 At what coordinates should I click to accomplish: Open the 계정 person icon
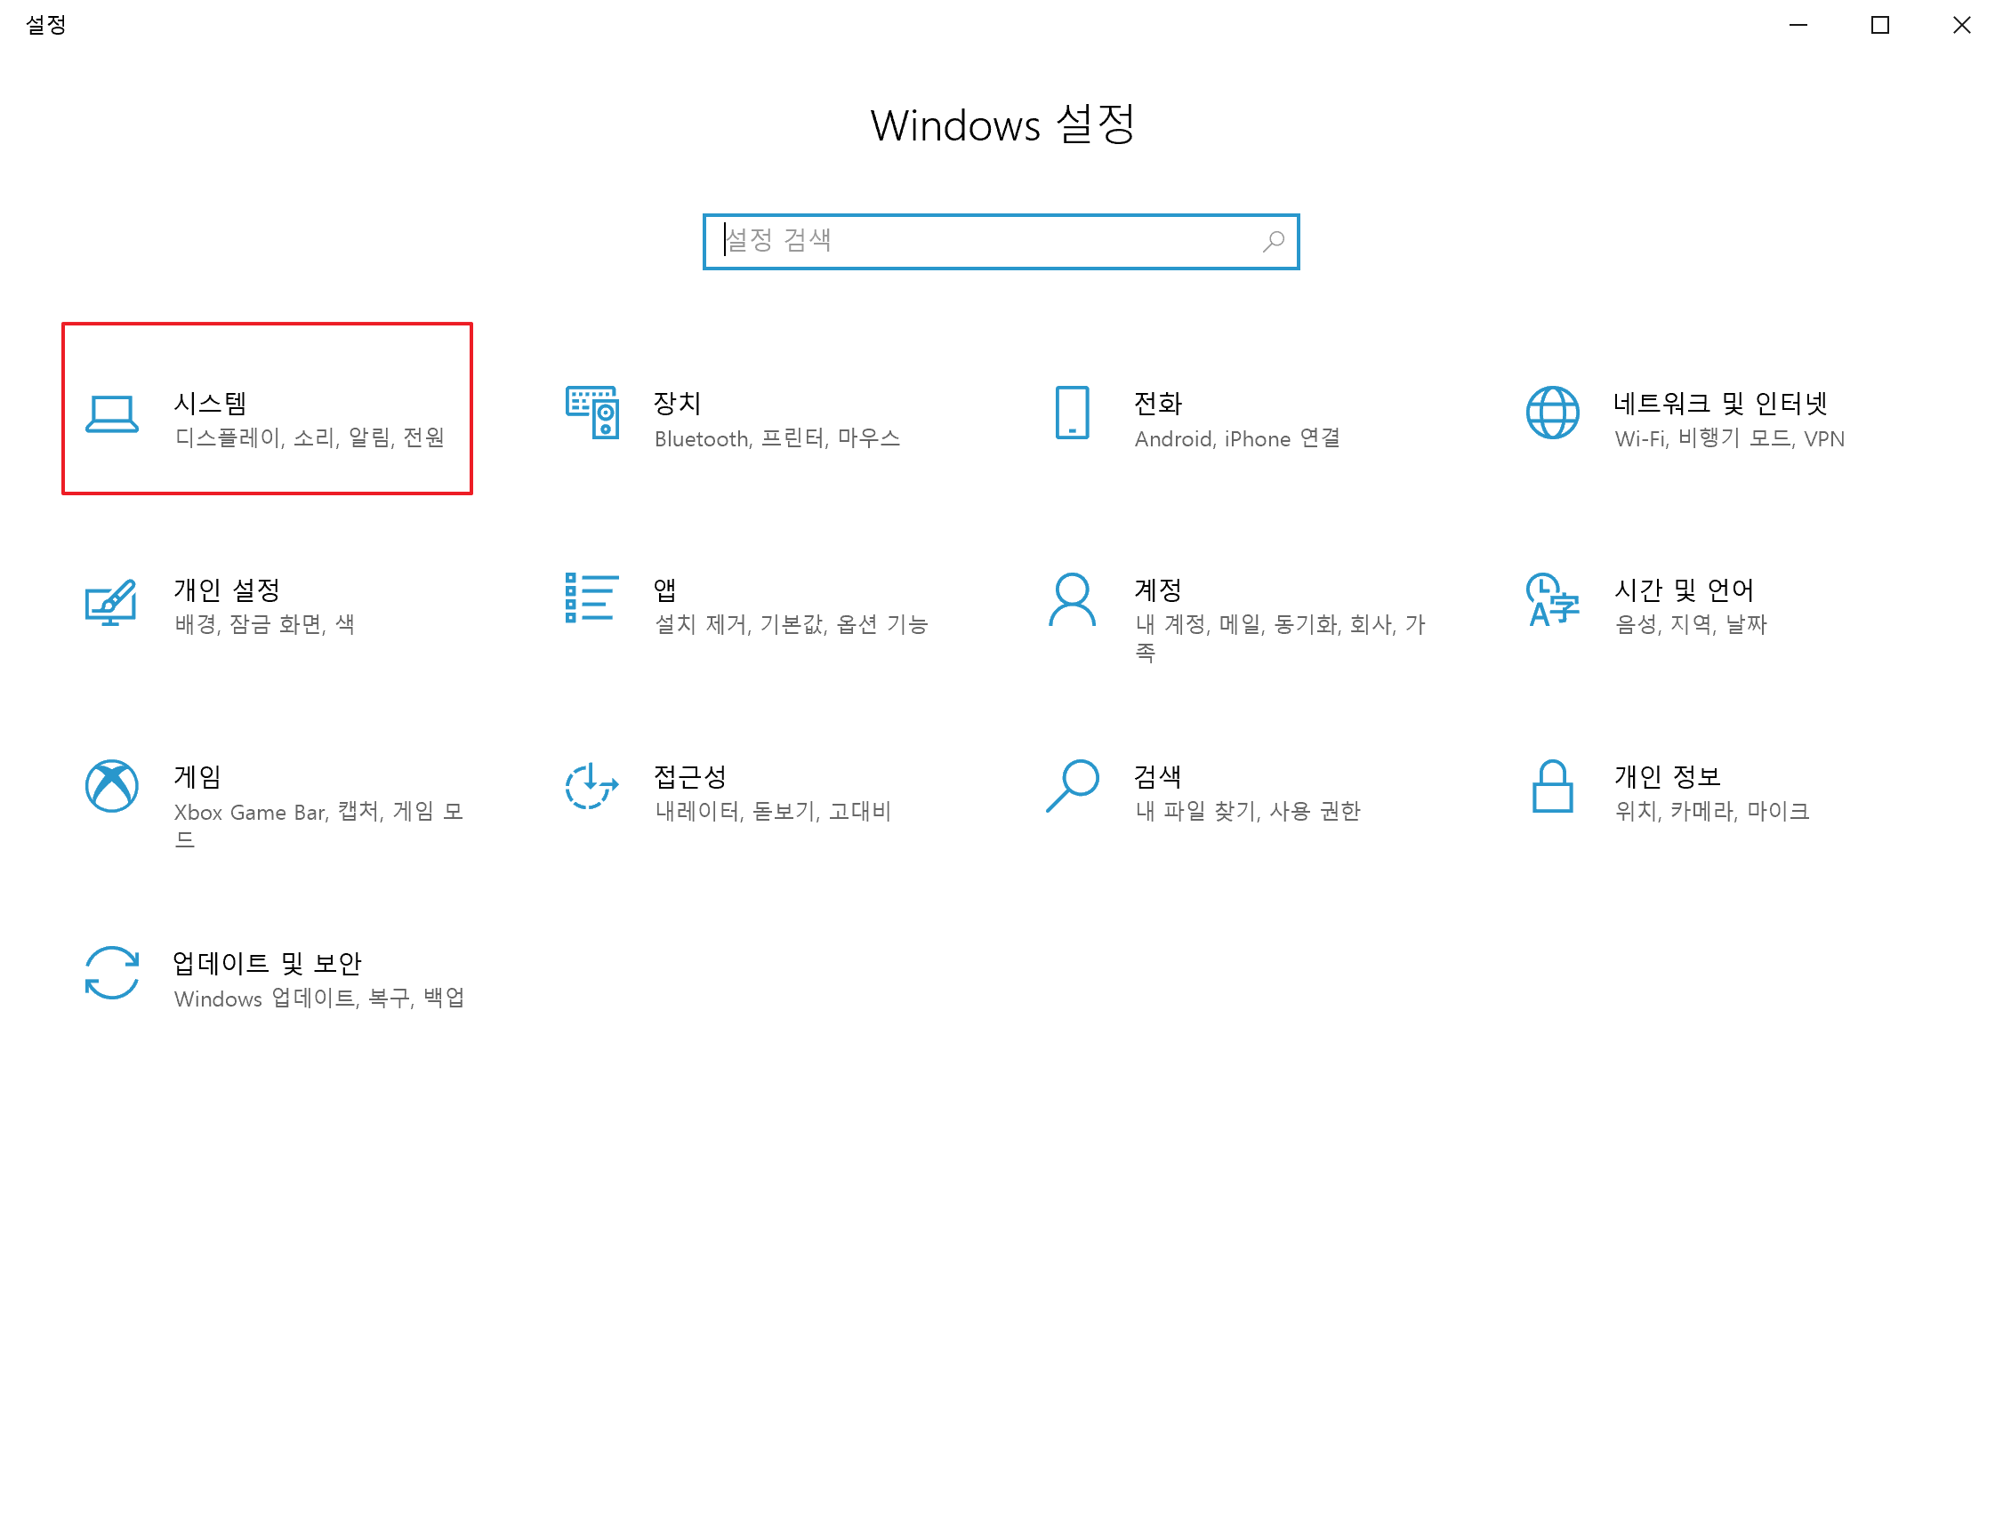1072,599
